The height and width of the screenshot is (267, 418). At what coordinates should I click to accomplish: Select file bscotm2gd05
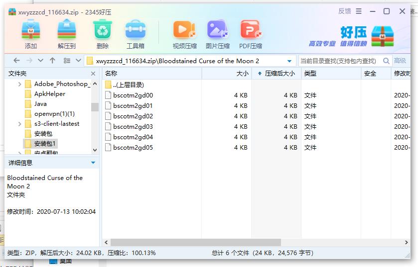point(133,147)
